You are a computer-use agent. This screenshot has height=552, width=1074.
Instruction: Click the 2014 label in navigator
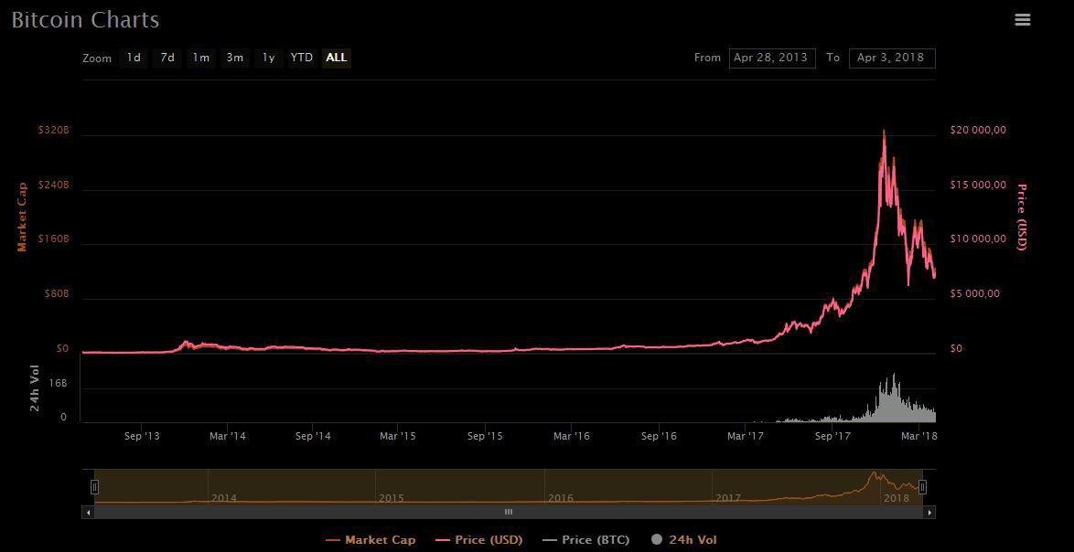(224, 498)
